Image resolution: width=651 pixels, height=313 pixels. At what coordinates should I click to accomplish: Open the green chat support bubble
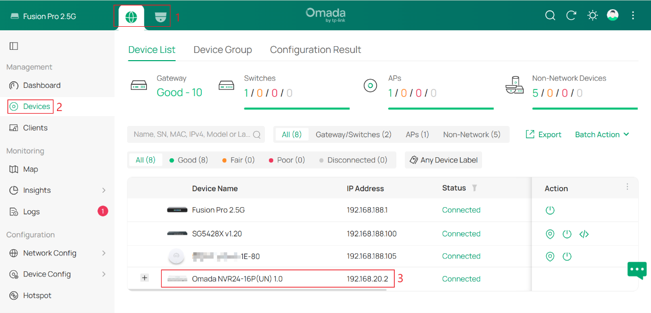[x=637, y=270]
